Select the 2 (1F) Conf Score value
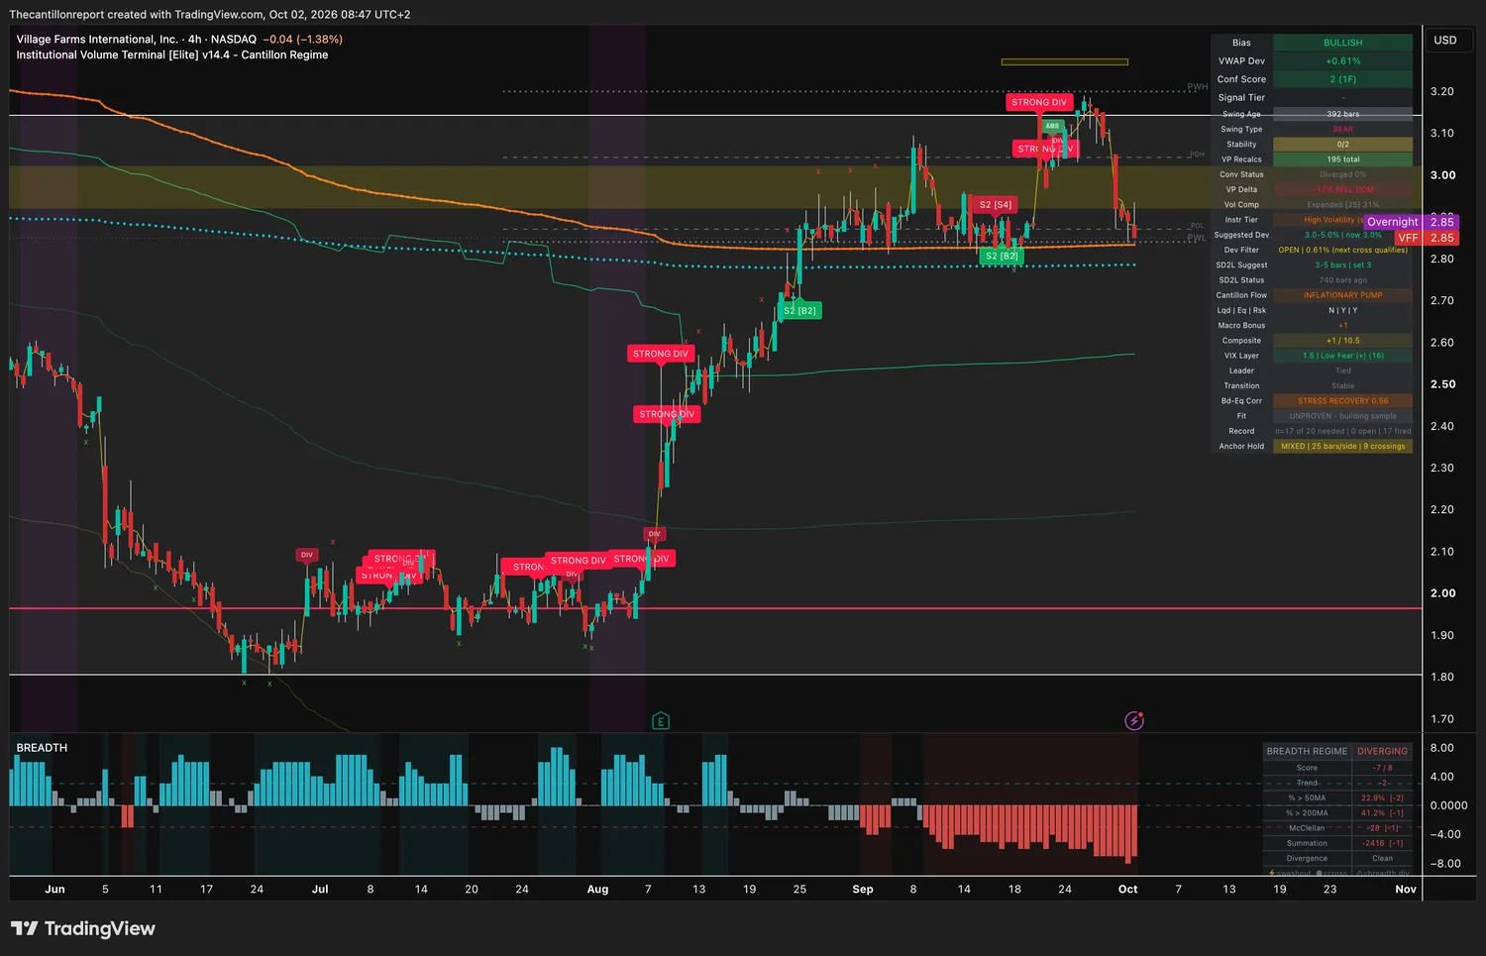Screen dimensions: 1486x956 coord(1342,79)
